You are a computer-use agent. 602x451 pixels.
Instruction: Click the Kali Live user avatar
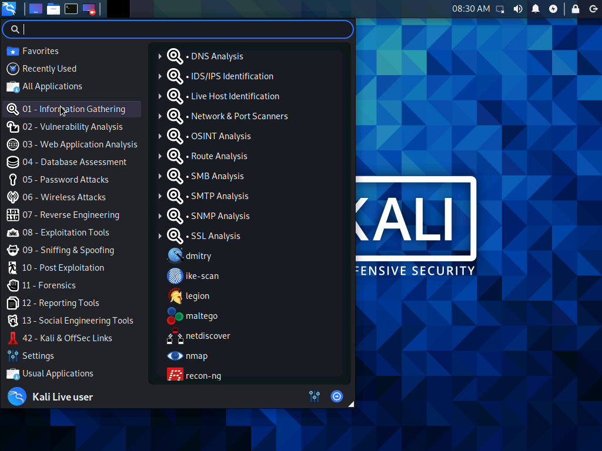(17, 396)
